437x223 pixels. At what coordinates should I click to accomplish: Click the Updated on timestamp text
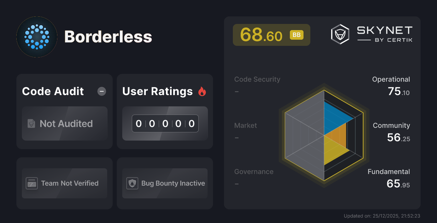[382, 216]
